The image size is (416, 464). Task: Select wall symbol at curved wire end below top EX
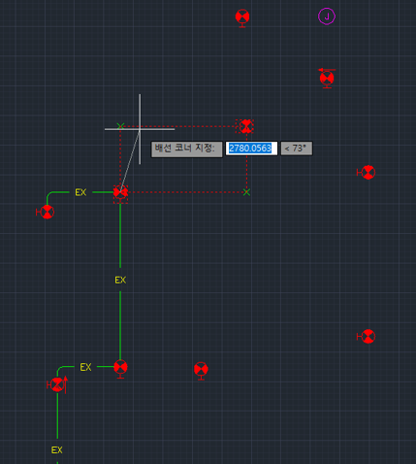click(46, 212)
